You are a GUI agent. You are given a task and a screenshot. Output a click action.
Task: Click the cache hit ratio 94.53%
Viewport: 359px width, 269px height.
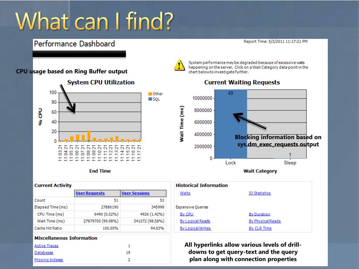(157, 228)
